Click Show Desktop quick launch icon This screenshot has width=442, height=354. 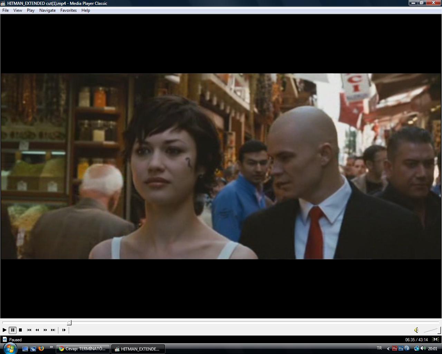click(25, 349)
